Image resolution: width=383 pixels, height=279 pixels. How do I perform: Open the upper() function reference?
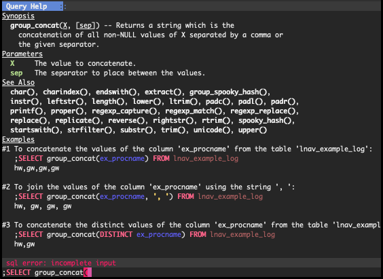pos(253,130)
